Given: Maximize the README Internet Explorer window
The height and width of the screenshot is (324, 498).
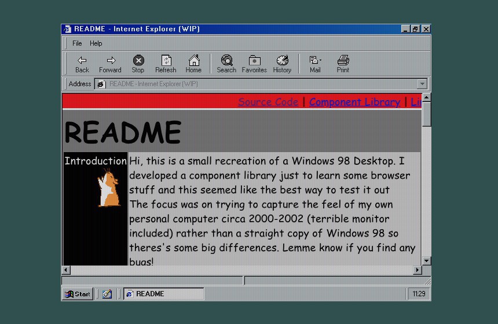Looking at the screenshot, I should [x=415, y=29].
